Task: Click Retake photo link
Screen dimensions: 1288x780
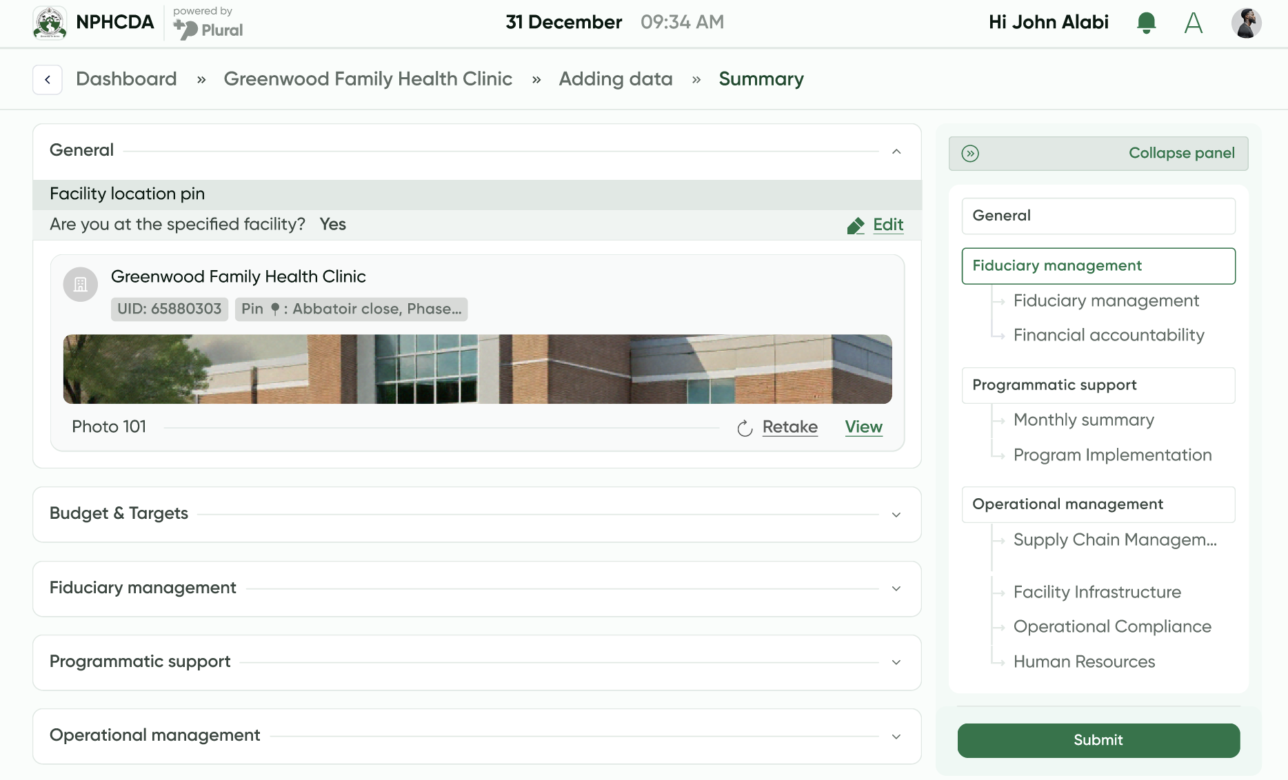Action: click(790, 427)
